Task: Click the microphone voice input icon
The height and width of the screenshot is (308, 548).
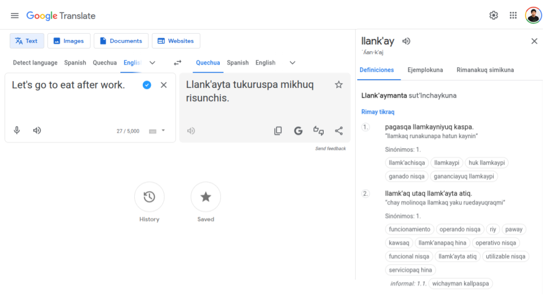Action: coord(17,131)
